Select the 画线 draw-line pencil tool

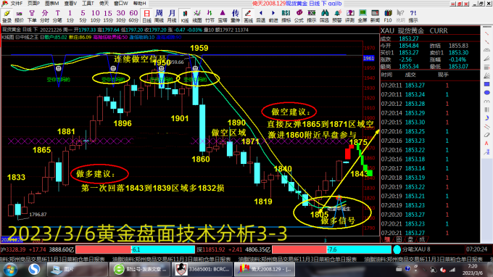click(248, 16)
